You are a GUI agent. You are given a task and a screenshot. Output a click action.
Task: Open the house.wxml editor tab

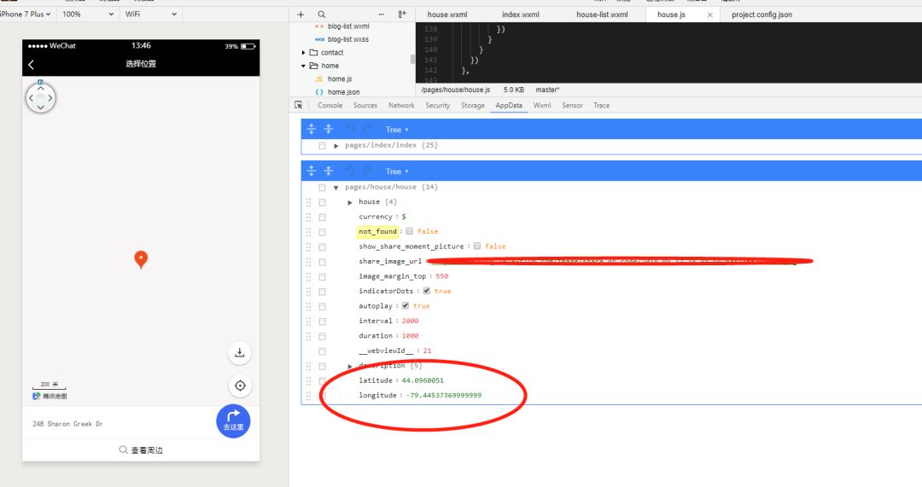click(x=447, y=14)
